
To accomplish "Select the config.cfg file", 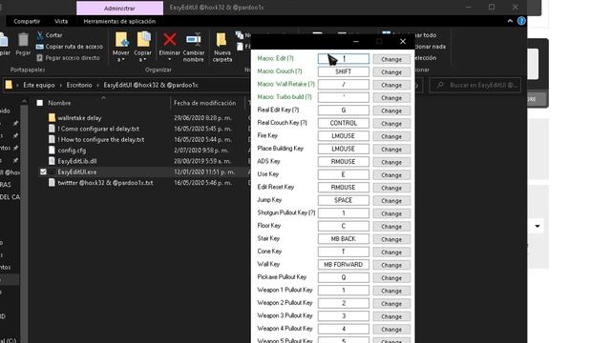I will [x=72, y=151].
